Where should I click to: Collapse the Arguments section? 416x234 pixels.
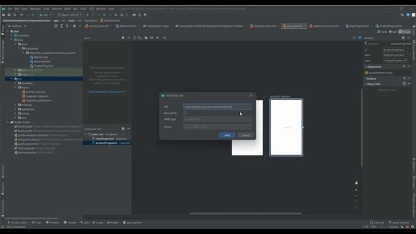(x=365, y=66)
